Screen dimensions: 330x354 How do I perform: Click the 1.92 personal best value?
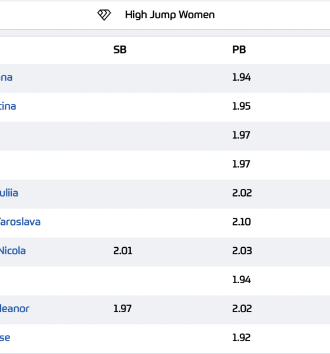point(242,337)
